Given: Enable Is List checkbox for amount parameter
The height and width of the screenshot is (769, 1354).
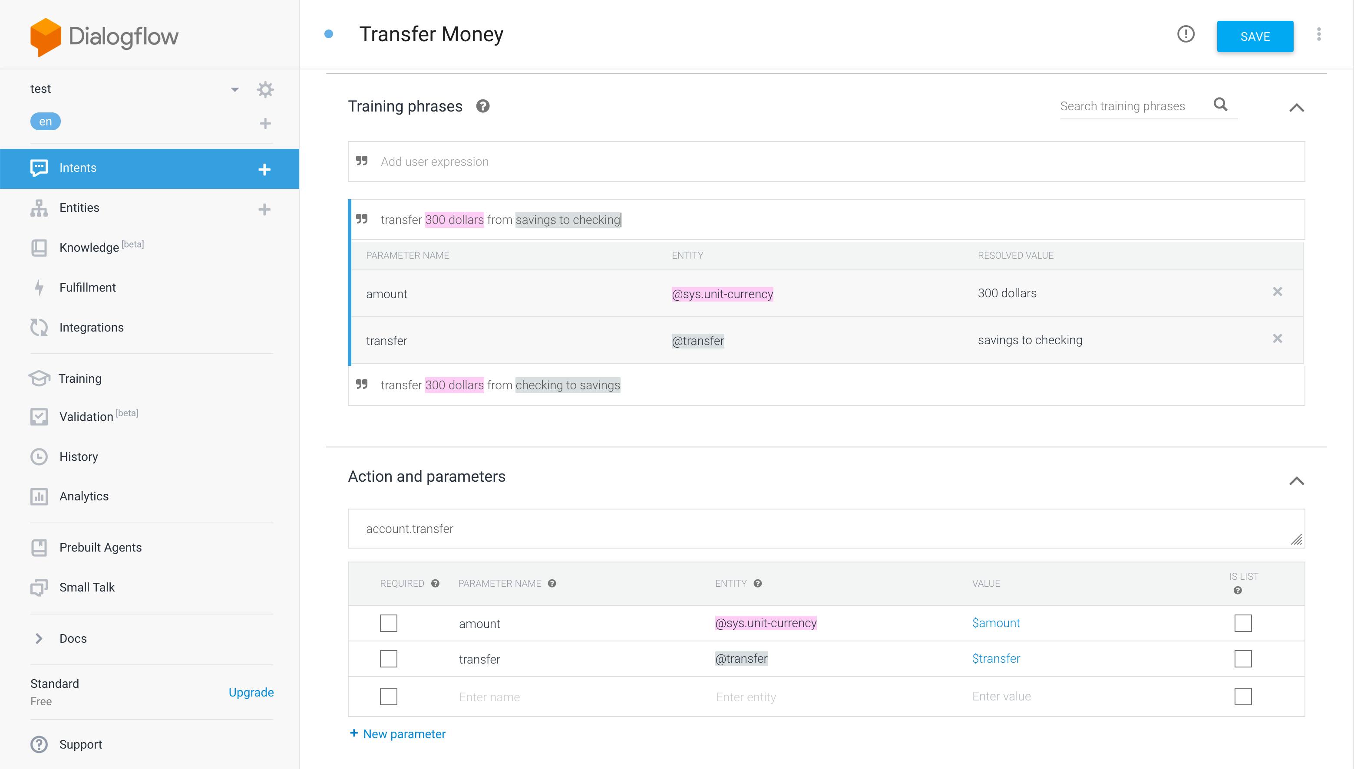Looking at the screenshot, I should (1242, 623).
